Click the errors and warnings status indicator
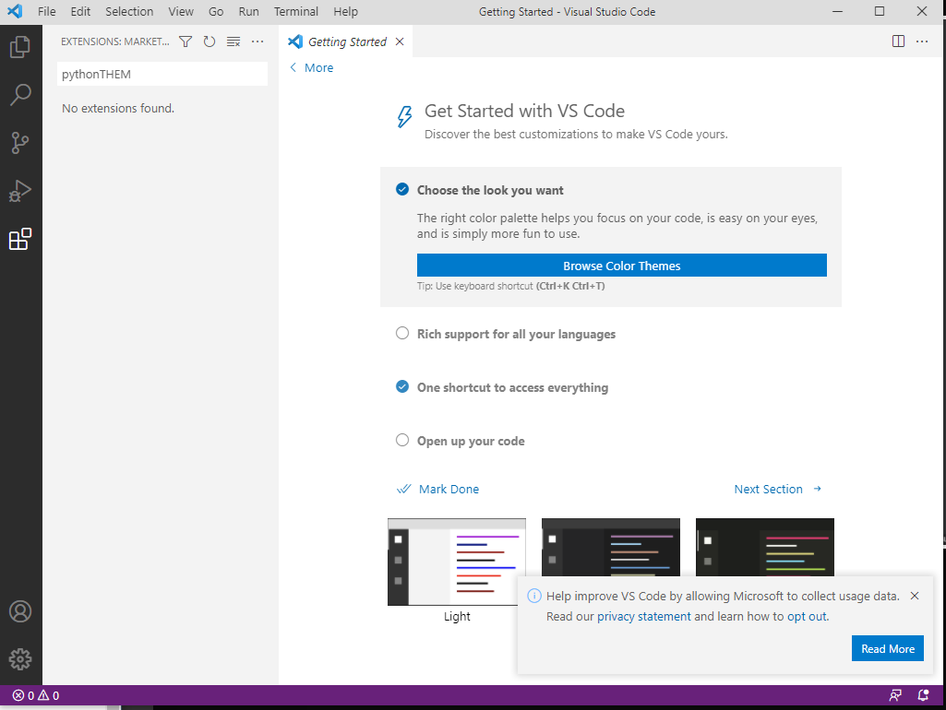 coord(36,695)
